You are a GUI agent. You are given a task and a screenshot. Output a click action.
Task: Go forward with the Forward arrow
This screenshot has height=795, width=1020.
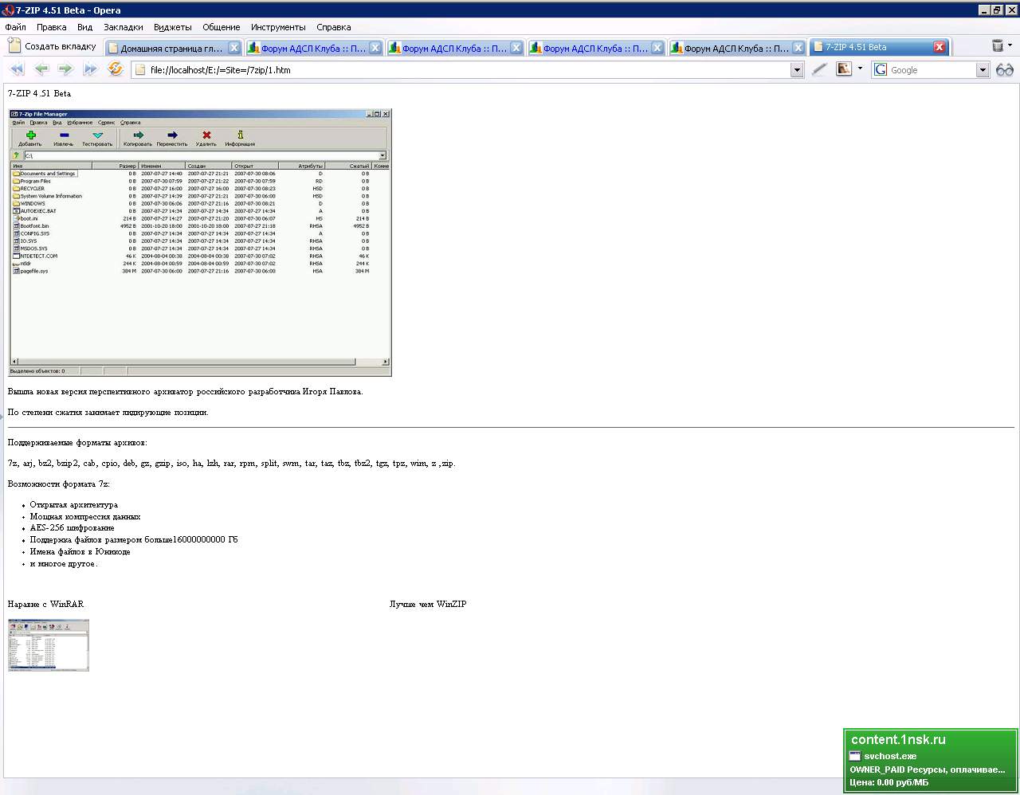[x=65, y=69]
